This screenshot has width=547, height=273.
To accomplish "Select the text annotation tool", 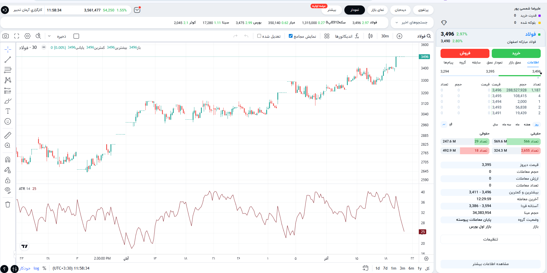I will (8, 111).
